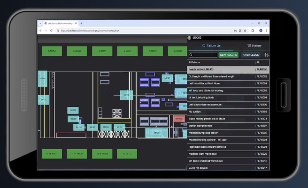Open the Failure List tab
The width and height of the screenshot is (308, 188).
[x=211, y=46]
